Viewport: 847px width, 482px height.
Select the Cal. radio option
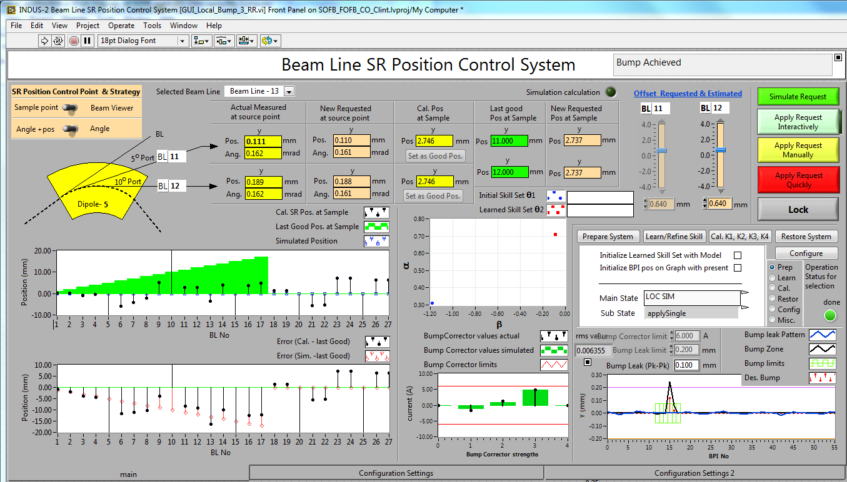(x=772, y=288)
